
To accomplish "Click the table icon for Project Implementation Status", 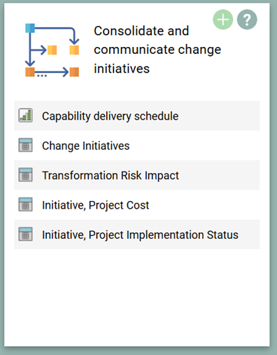I will (x=25, y=234).
